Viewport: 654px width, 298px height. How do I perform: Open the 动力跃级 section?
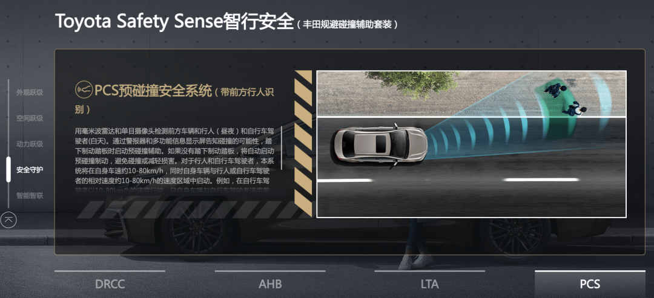point(30,144)
